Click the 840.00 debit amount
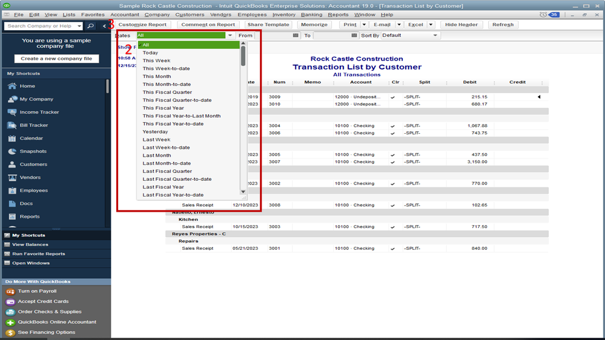The image size is (605, 340). pyautogui.click(x=479, y=249)
